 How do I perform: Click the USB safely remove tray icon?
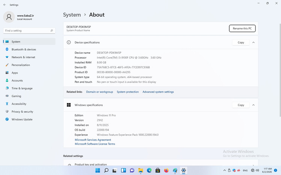(229, 171)
